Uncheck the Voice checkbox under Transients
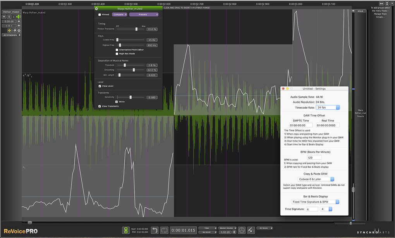 (x=117, y=102)
